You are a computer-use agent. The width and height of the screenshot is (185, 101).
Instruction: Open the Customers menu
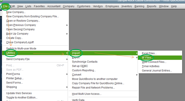[x=84, y=6]
